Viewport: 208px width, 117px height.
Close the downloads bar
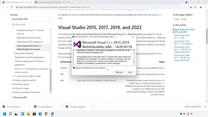click(205, 107)
